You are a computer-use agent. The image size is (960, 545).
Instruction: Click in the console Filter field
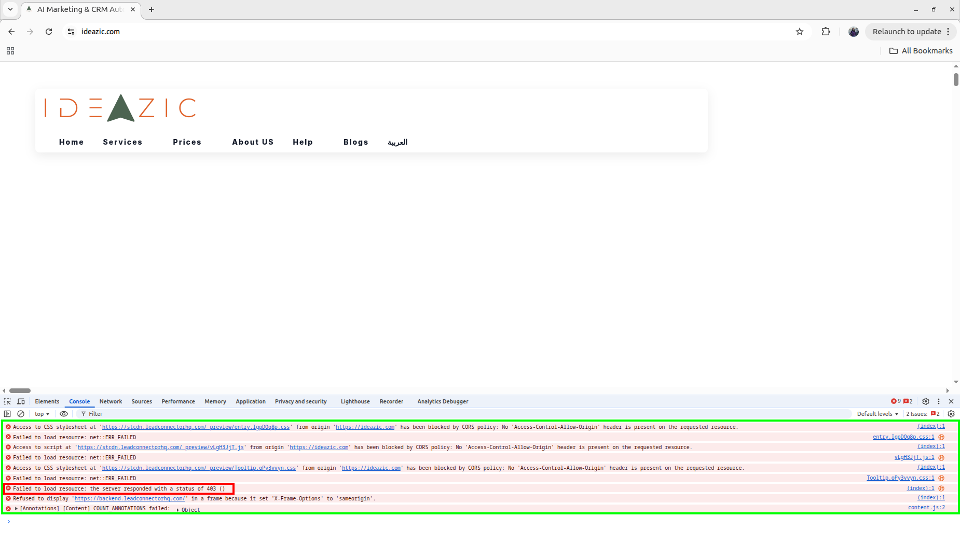tap(208, 414)
